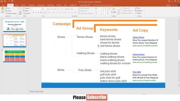Expand the Copy options arrow

(12, 11)
